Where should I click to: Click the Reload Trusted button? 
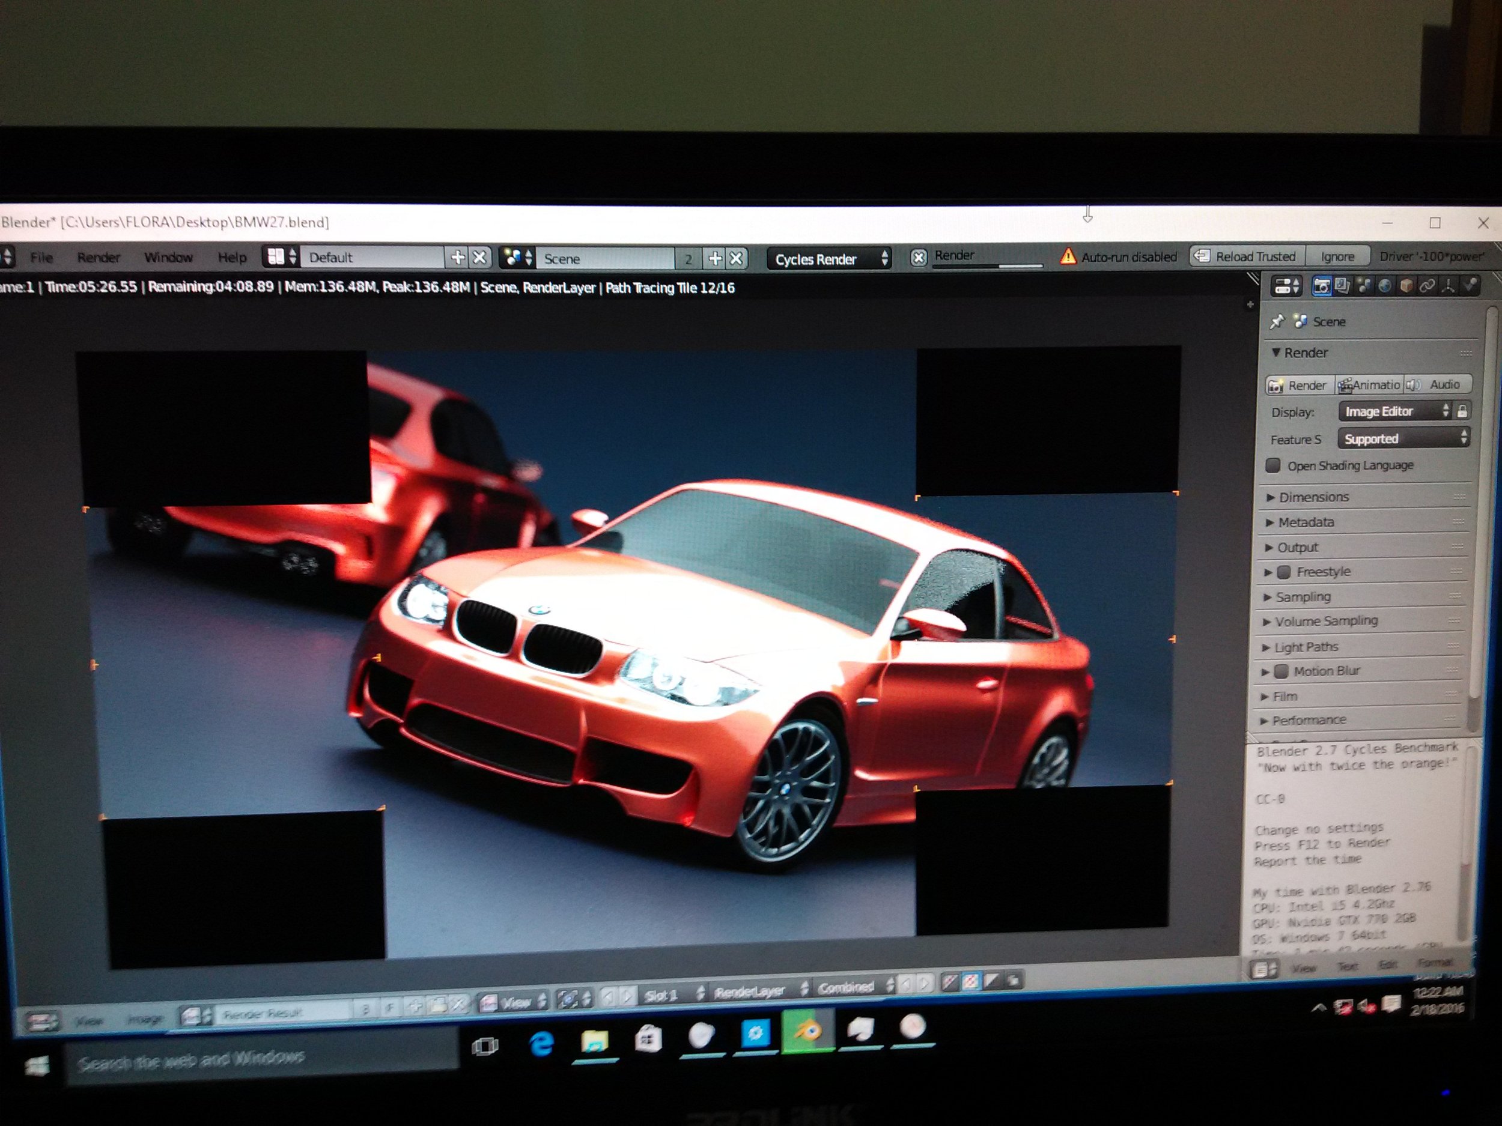(x=1247, y=256)
